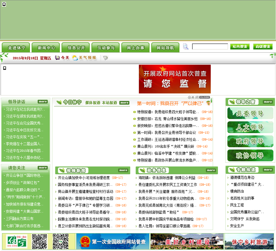This screenshot has height=251, width=276.
Task: Click the 高级搜索 button
Action: point(263,47)
